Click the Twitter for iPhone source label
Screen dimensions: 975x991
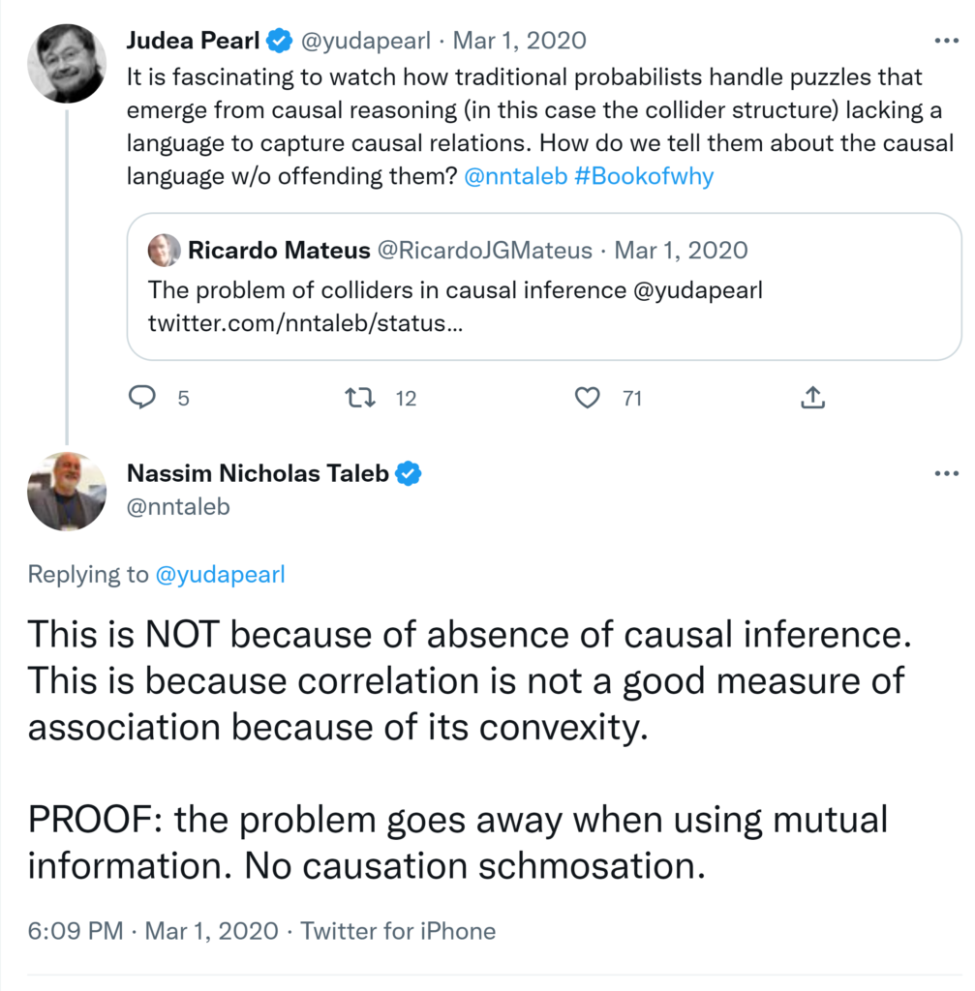pyautogui.click(x=398, y=931)
